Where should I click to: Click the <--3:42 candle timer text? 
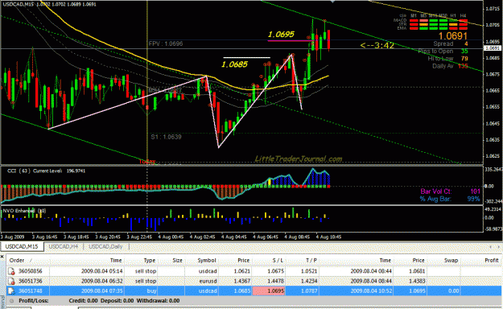click(x=377, y=45)
